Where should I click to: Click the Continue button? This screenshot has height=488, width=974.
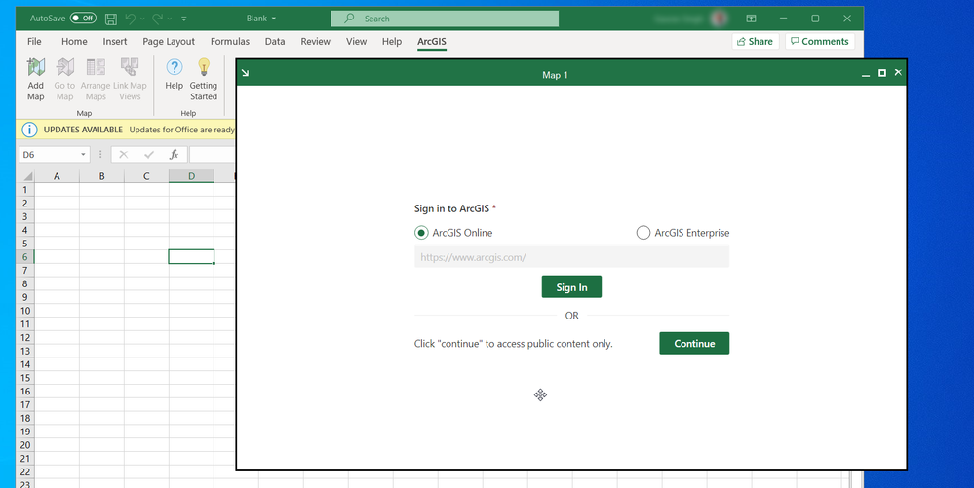pos(694,343)
